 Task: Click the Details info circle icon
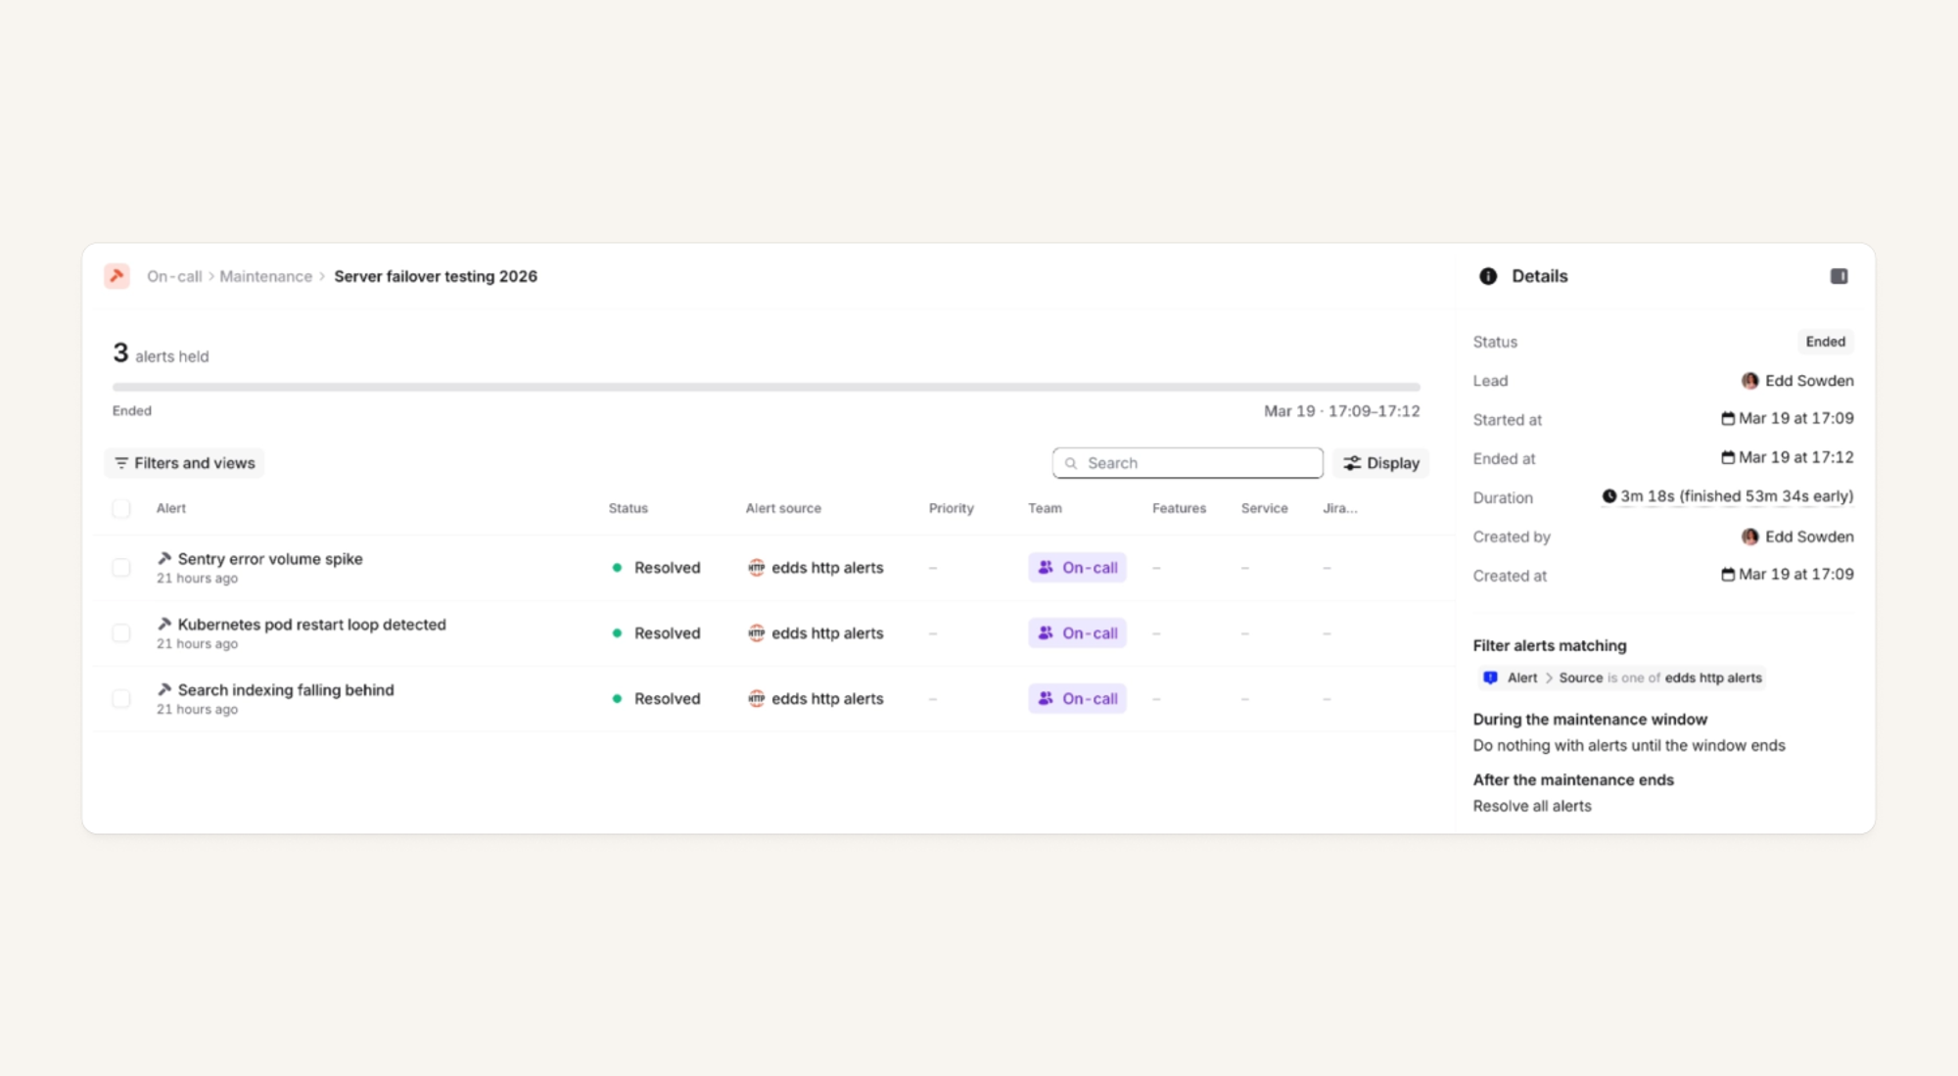[1488, 276]
